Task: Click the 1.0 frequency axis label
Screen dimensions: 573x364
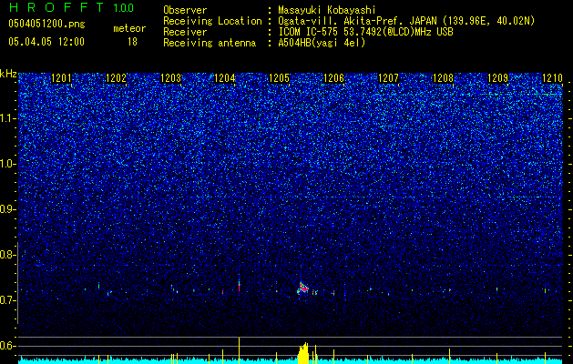Action: (x=7, y=164)
